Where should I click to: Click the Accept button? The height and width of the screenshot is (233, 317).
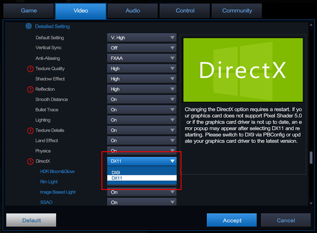(x=232, y=220)
